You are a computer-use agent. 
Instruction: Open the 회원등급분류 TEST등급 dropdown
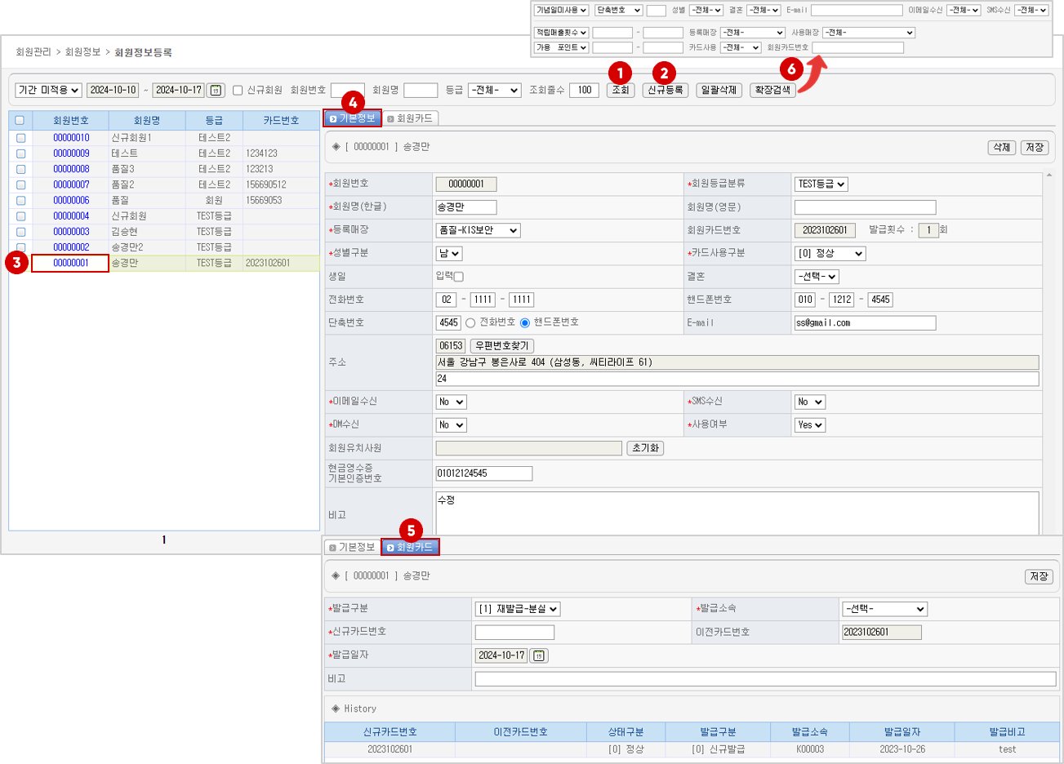[x=821, y=184]
